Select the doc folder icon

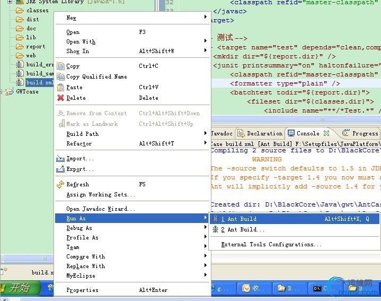[20, 29]
